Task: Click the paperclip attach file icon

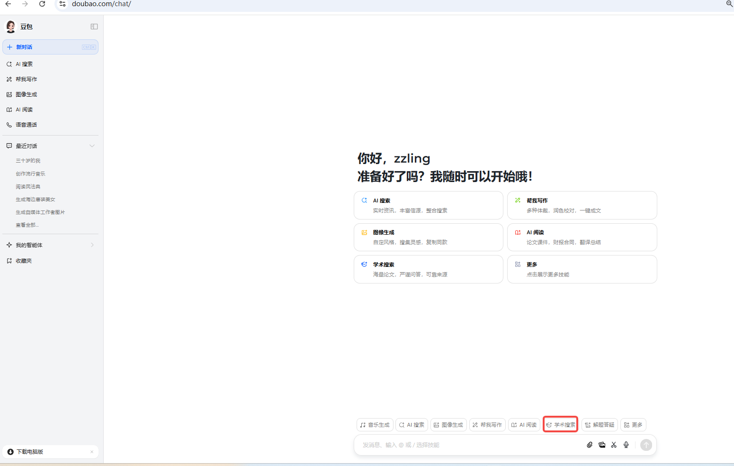Action: coord(590,445)
